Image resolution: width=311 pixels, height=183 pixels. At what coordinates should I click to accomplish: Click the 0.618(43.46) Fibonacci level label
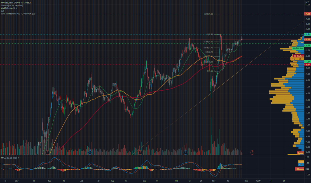(209, 48)
